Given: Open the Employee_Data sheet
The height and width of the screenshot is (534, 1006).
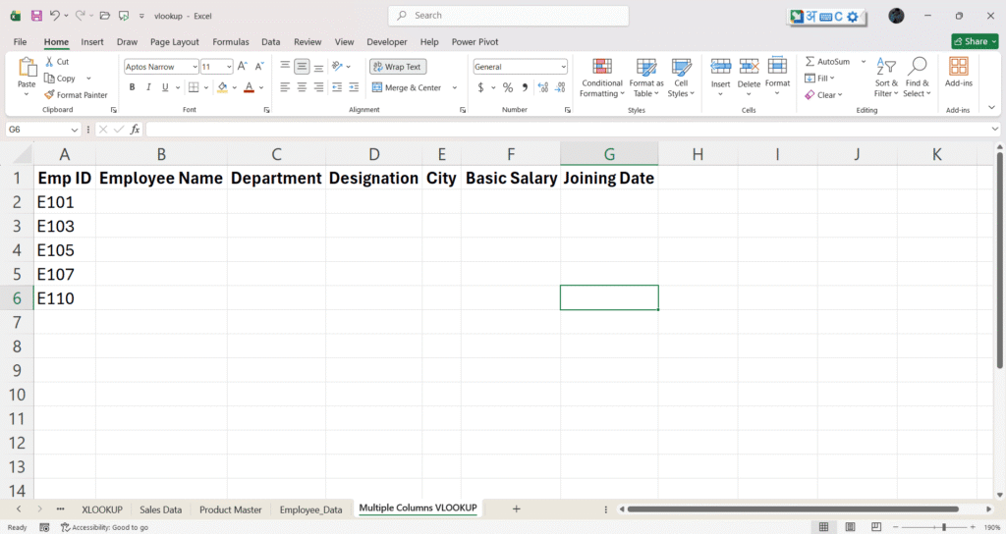Looking at the screenshot, I should [310, 509].
